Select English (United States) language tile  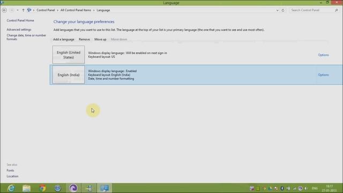pos(69,55)
